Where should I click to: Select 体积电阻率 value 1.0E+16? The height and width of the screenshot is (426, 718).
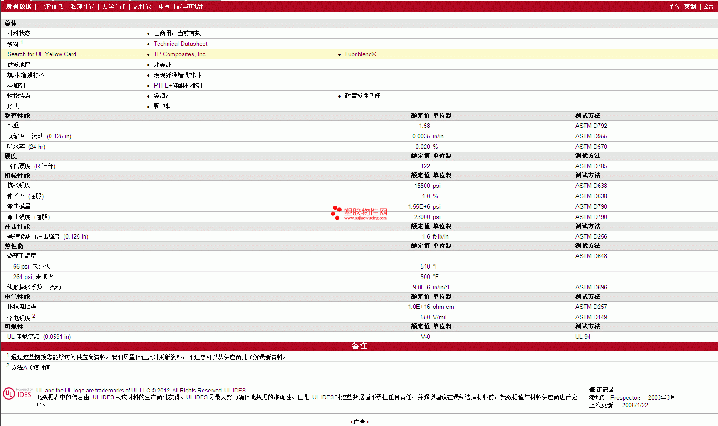pyautogui.click(x=419, y=307)
